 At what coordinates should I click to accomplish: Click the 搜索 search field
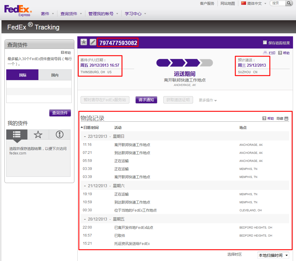[x=278, y=3]
